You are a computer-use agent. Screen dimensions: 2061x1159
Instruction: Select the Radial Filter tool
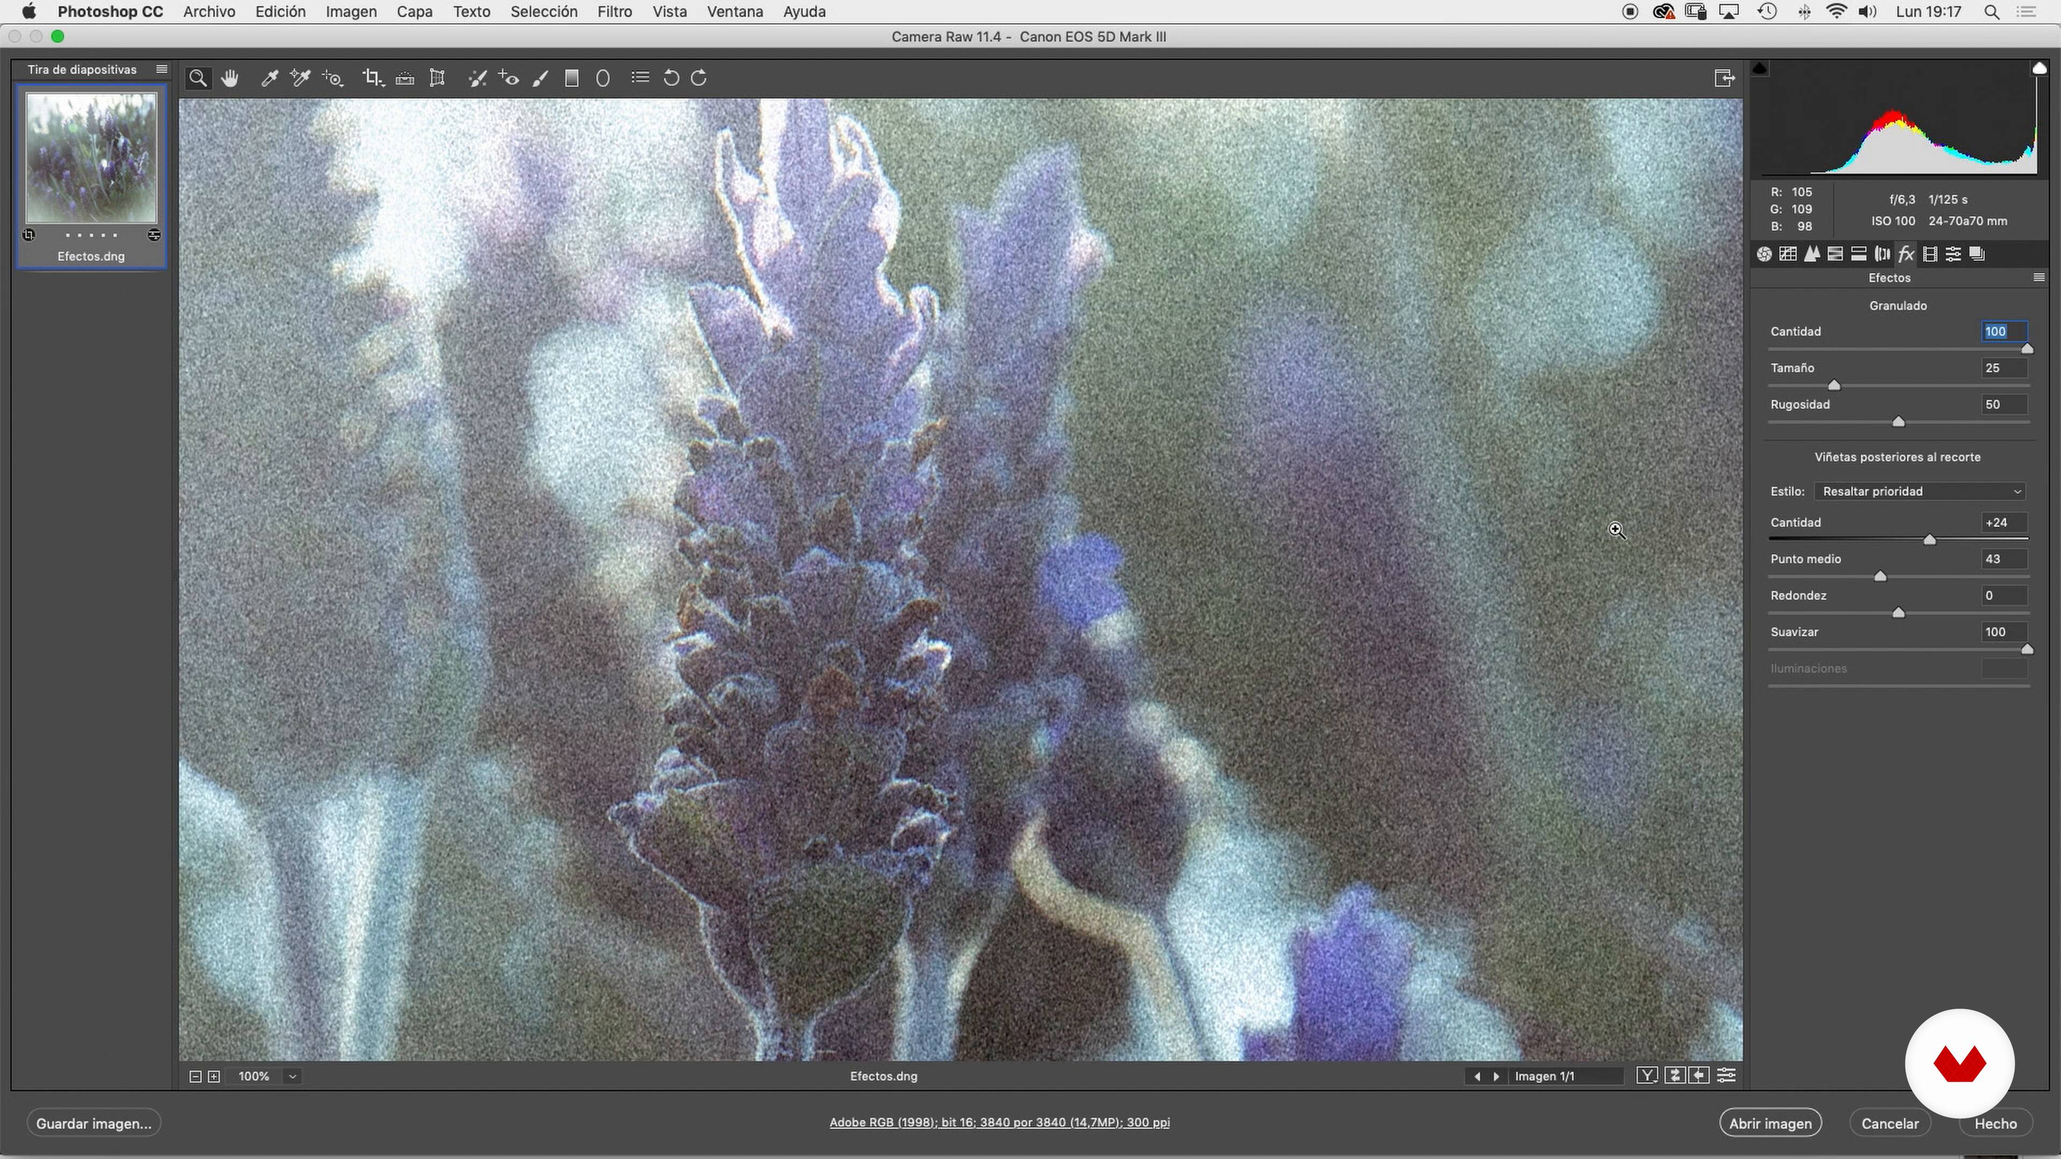tap(603, 78)
